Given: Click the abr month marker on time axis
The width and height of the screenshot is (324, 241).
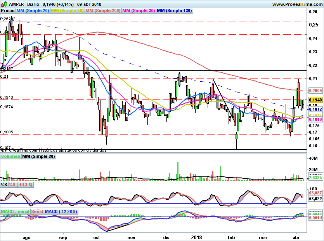Looking at the screenshot, I should (x=296, y=238).
